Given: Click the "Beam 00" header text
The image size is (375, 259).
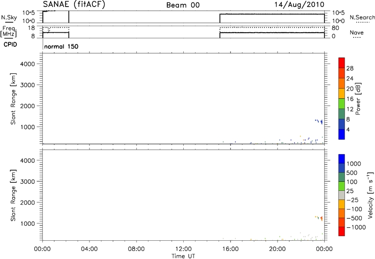Looking at the screenshot, I should point(183,5).
